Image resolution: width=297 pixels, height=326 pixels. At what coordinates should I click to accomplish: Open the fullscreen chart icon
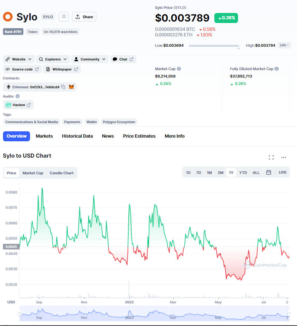click(x=271, y=157)
